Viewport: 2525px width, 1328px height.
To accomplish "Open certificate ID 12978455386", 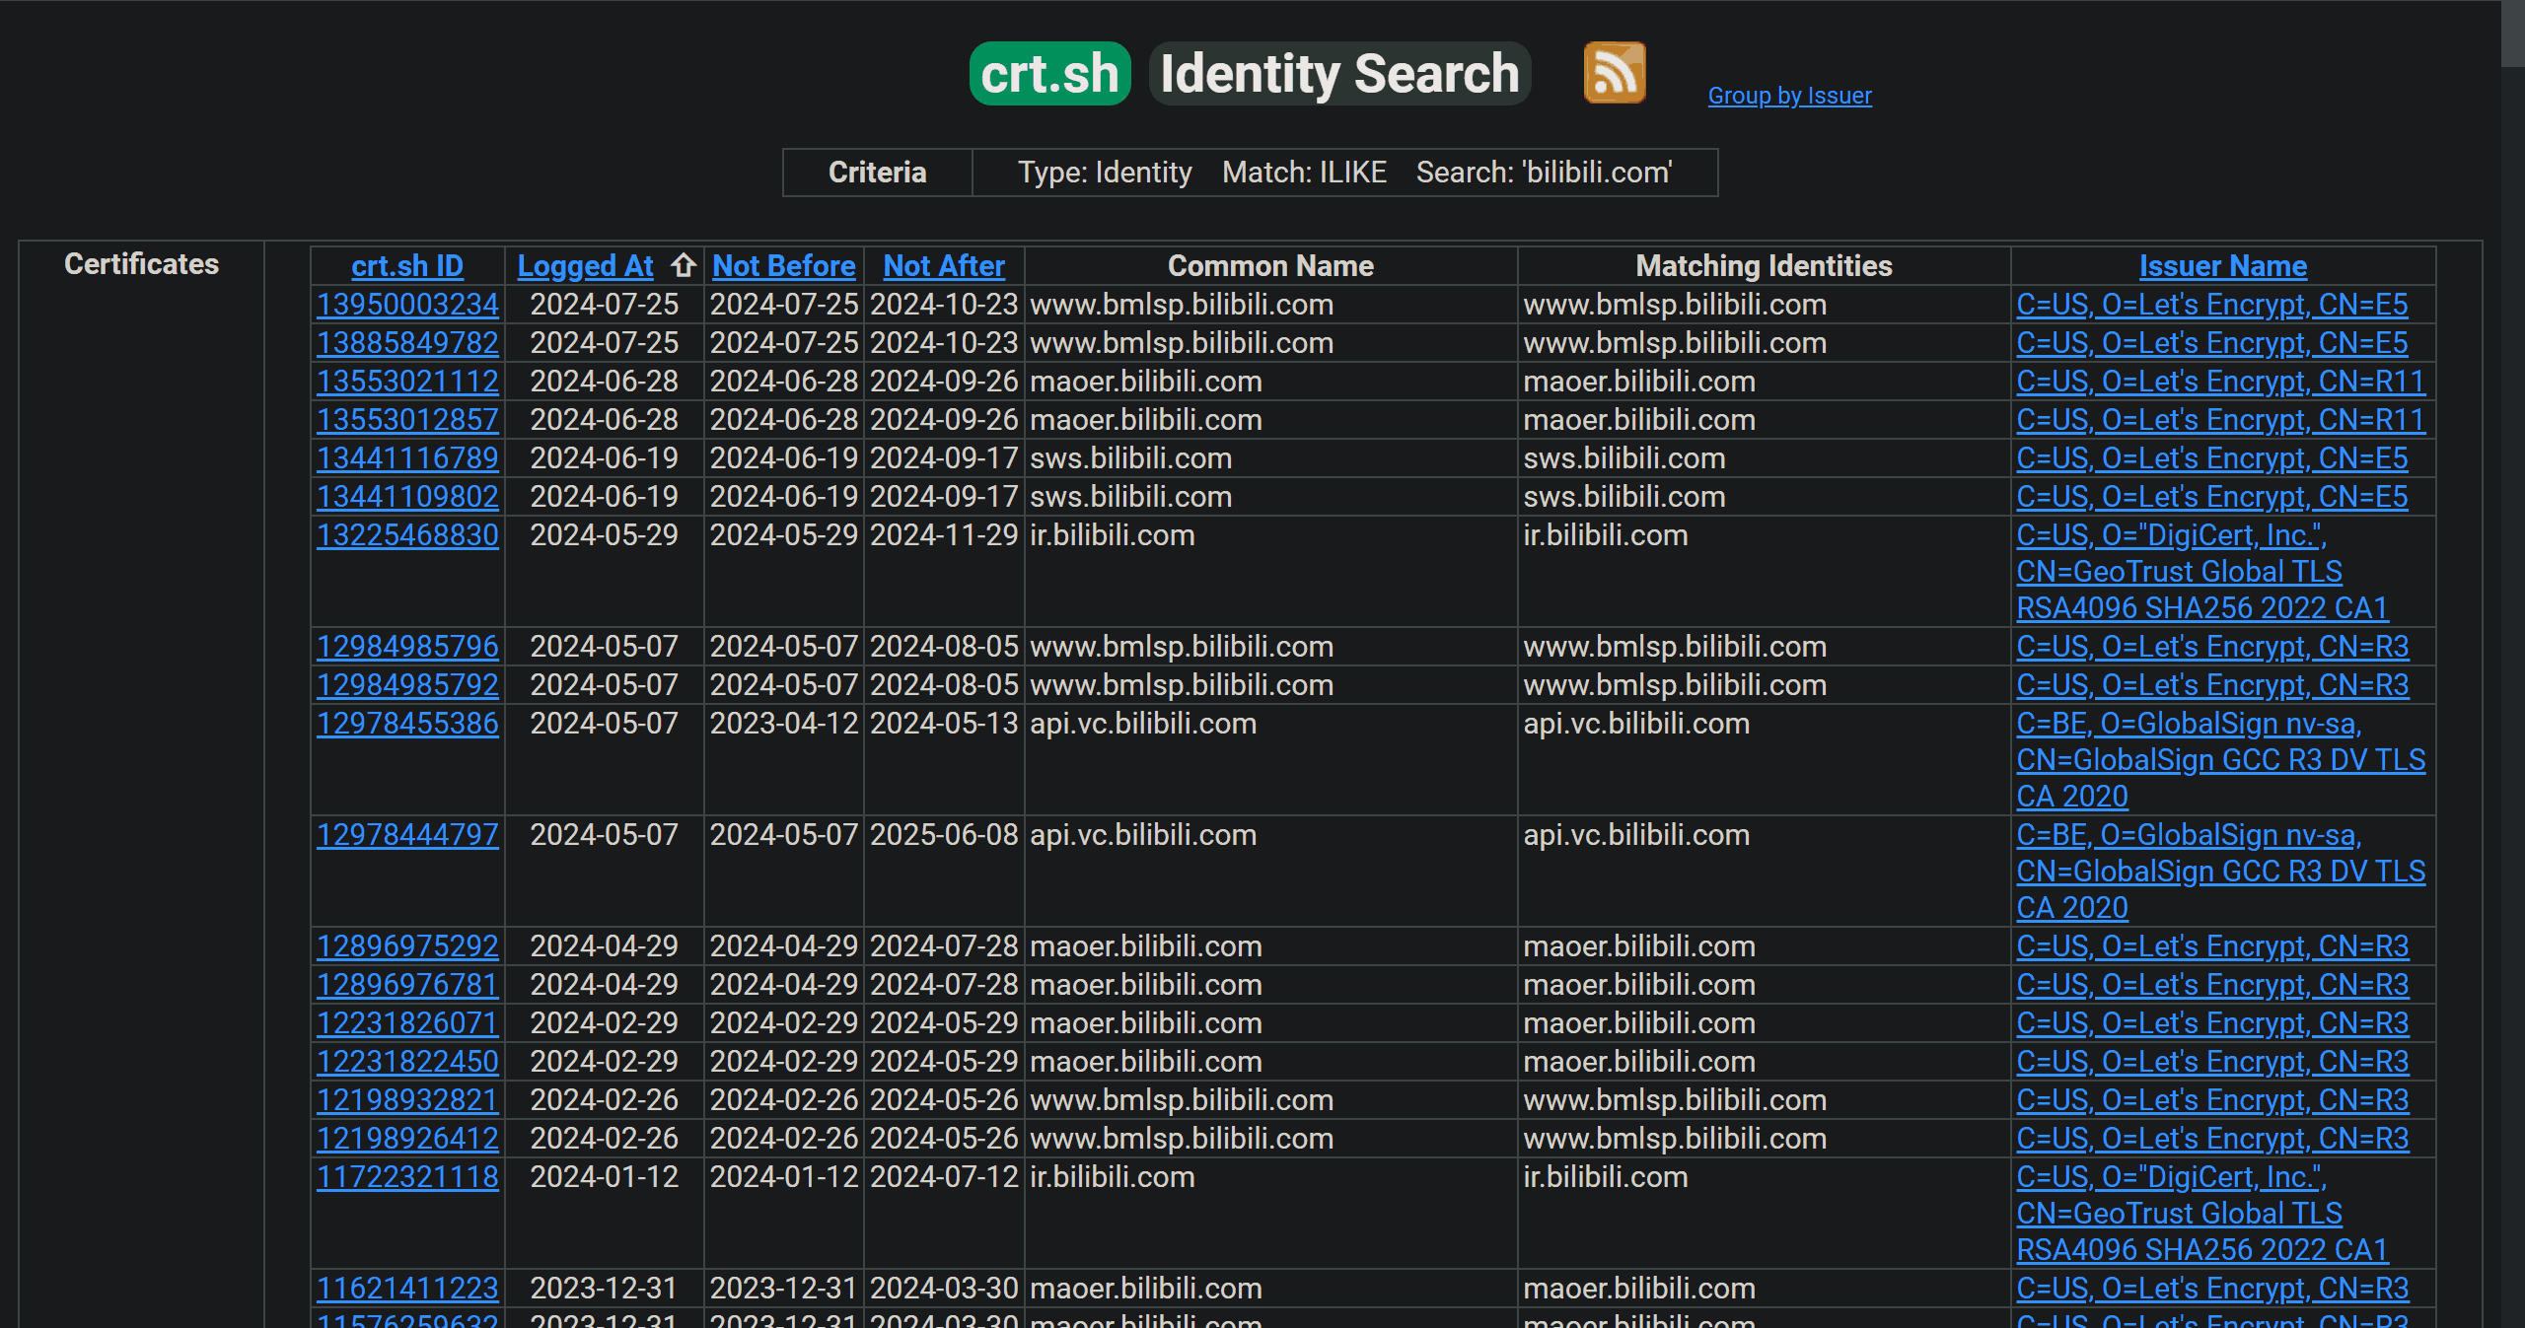I will pos(406,724).
